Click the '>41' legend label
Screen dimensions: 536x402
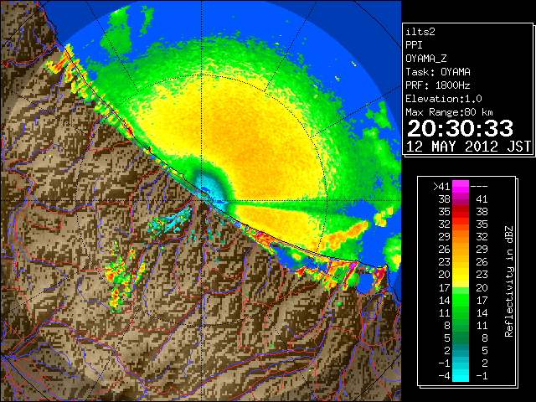pos(441,187)
